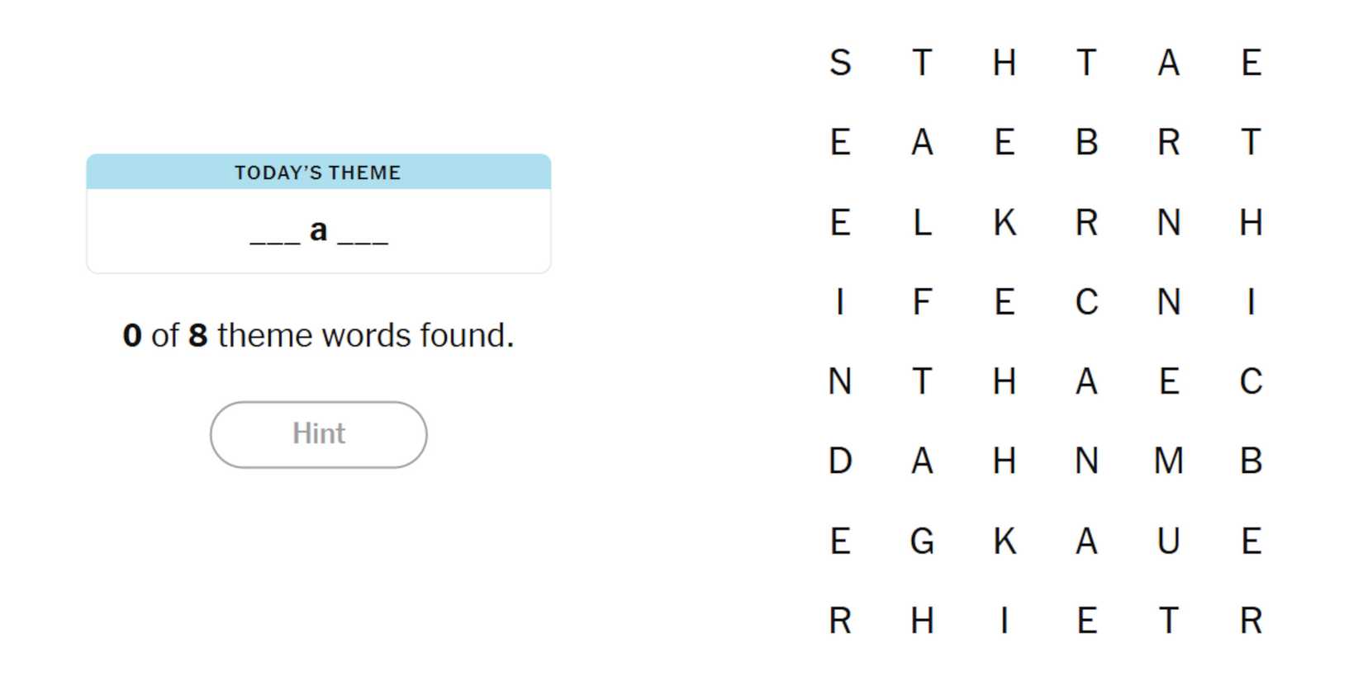1363x681 pixels.
Task: Select the B between E and R
Action: (x=1086, y=143)
